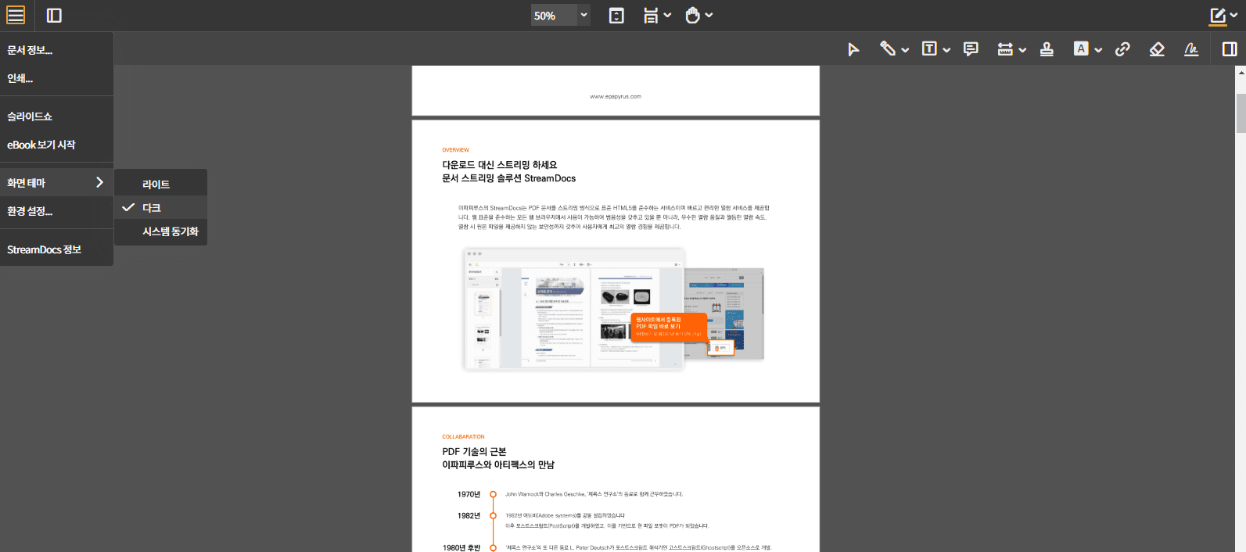
Task: Open StreamDocs 정보 menu item
Action: coord(56,249)
